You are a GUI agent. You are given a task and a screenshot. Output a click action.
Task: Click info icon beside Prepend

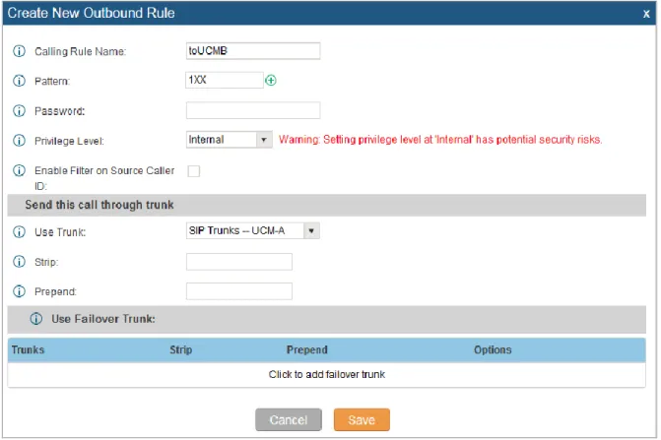click(19, 291)
